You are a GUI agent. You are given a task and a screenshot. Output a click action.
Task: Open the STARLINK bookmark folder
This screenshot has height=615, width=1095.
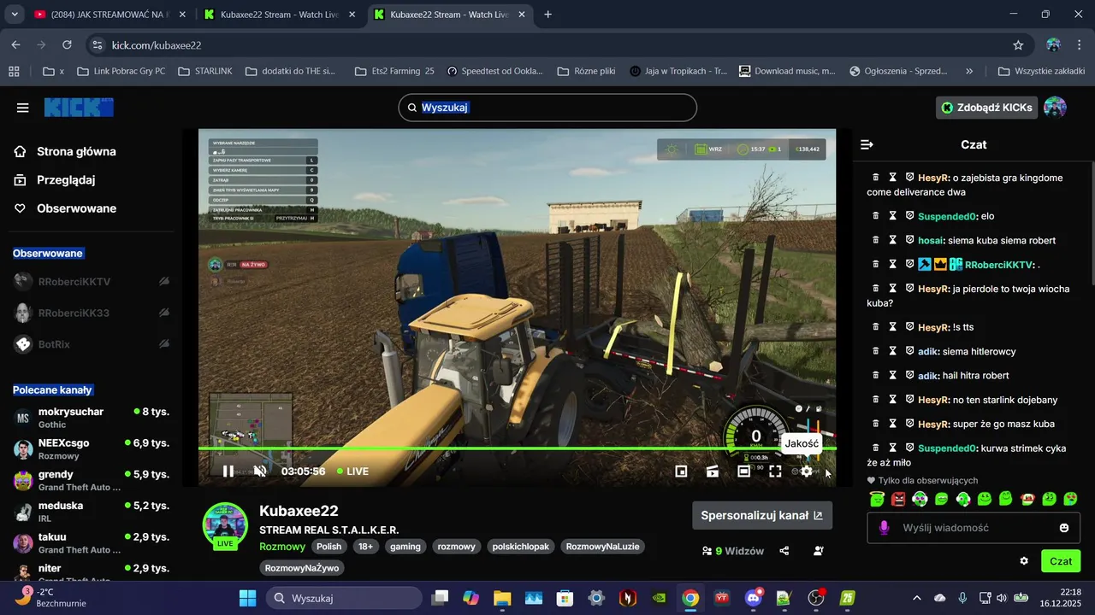[205, 71]
